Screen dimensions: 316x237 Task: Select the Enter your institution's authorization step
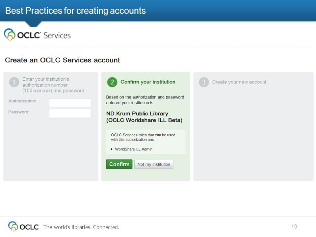[53, 85]
